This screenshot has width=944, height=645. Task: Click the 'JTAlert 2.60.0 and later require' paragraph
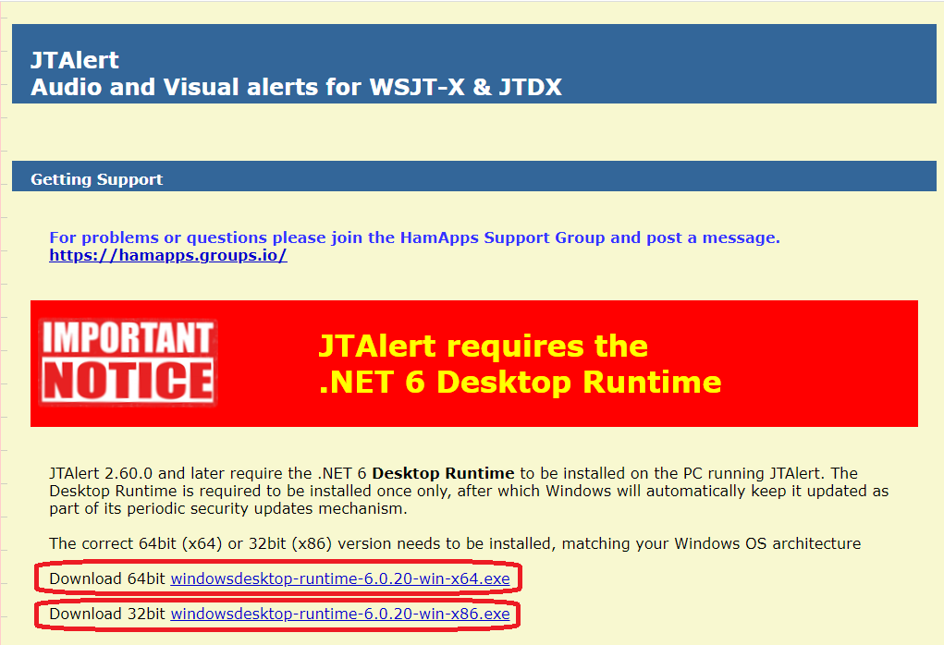click(x=469, y=491)
